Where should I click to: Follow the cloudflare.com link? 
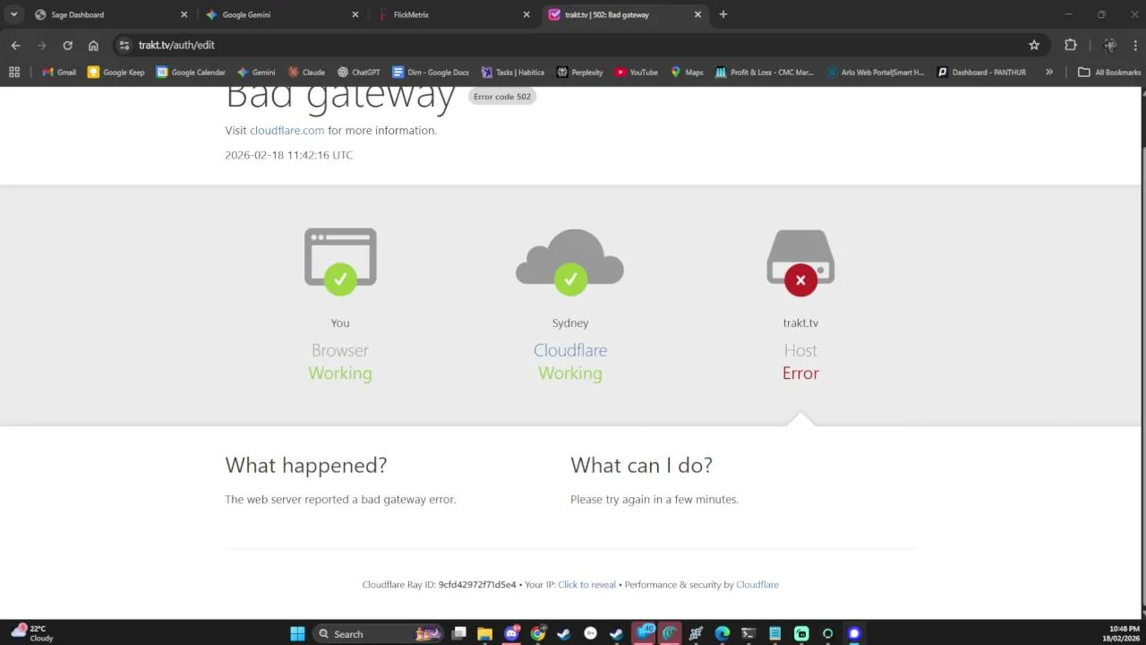tap(286, 131)
